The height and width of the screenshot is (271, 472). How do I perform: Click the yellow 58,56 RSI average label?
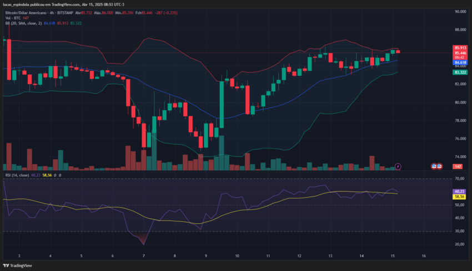click(x=459, y=197)
